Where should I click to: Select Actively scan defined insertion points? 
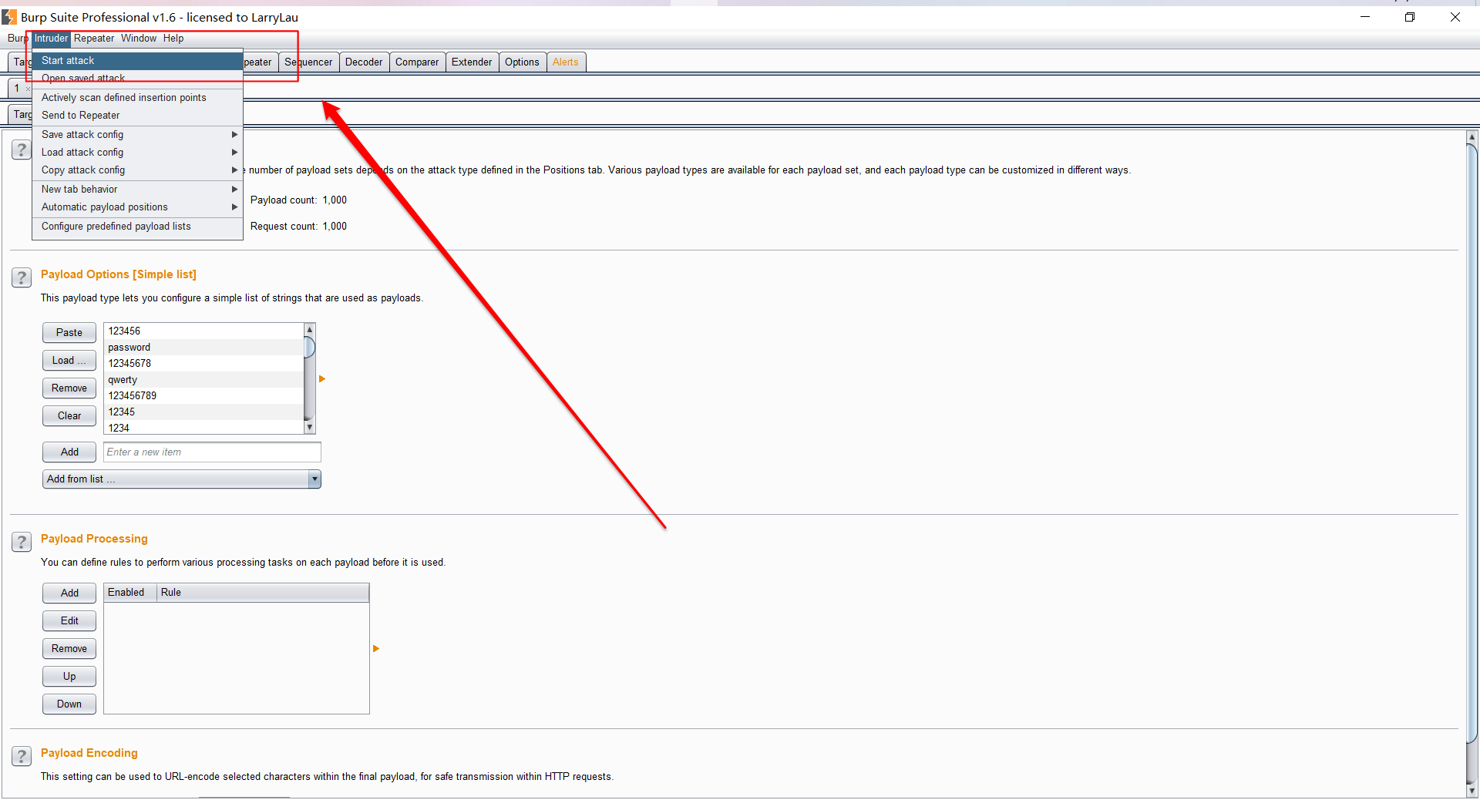pyautogui.click(x=137, y=97)
